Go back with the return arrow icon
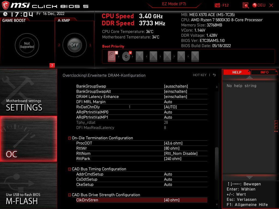This screenshot has width=279, height=209. 214,75
